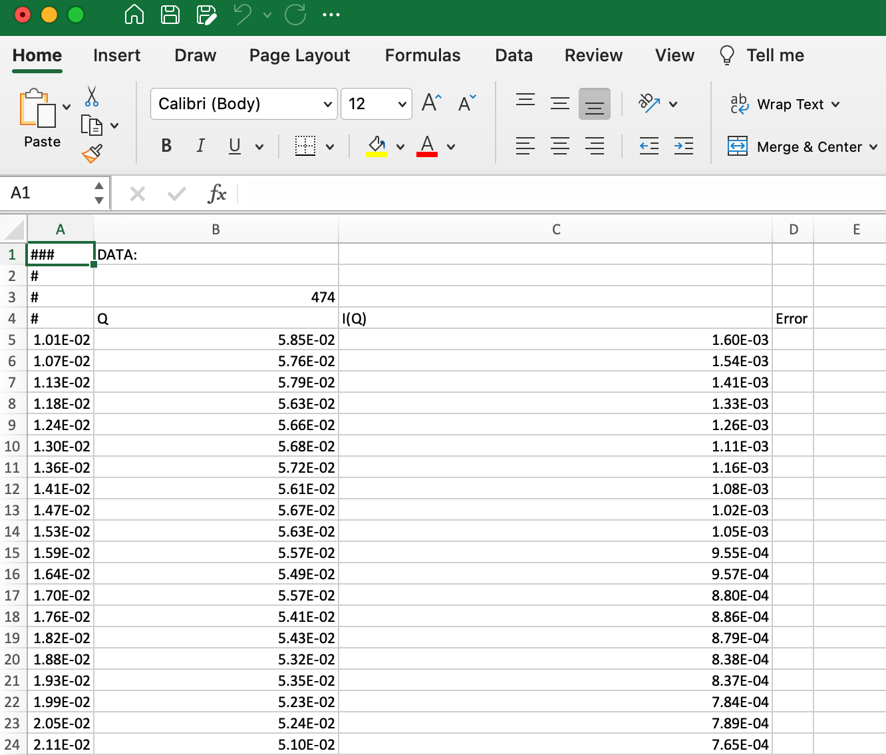The height and width of the screenshot is (755, 886).
Task: Toggle Italic formatting
Action: click(x=200, y=146)
